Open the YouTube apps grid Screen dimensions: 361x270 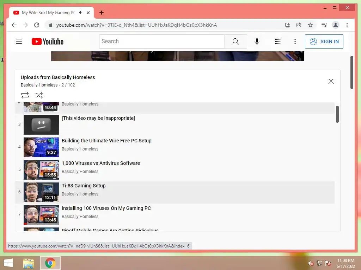(x=278, y=41)
